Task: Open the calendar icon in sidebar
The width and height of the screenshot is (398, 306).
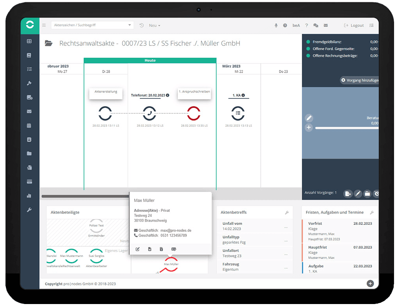Action: click(29, 126)
